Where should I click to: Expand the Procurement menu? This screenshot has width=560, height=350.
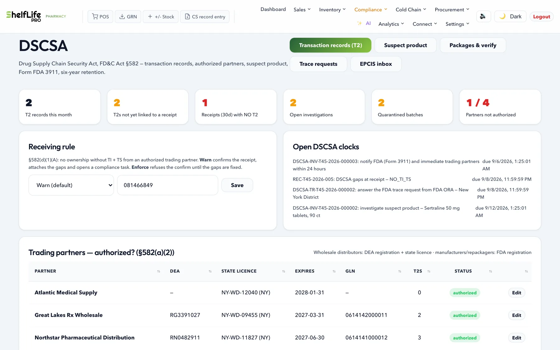pos(452,10)
